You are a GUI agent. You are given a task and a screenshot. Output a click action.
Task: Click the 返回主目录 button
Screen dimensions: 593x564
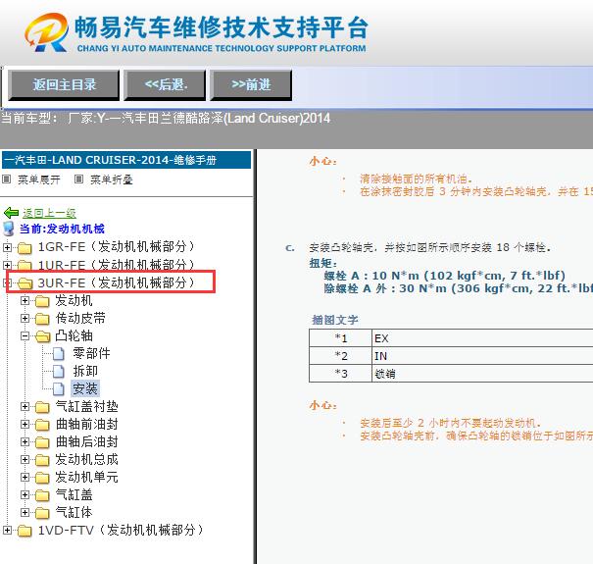[x=64, y=84]
